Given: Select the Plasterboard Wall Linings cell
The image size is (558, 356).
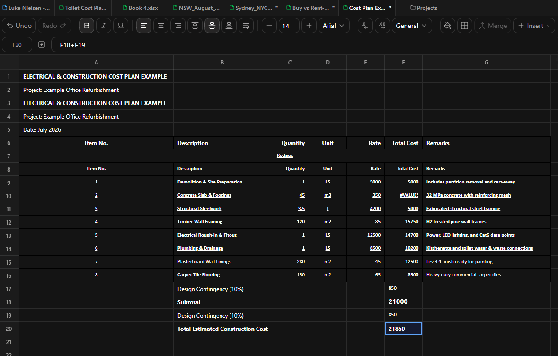Looking at the screenshot, I should (x=222, y=262).
